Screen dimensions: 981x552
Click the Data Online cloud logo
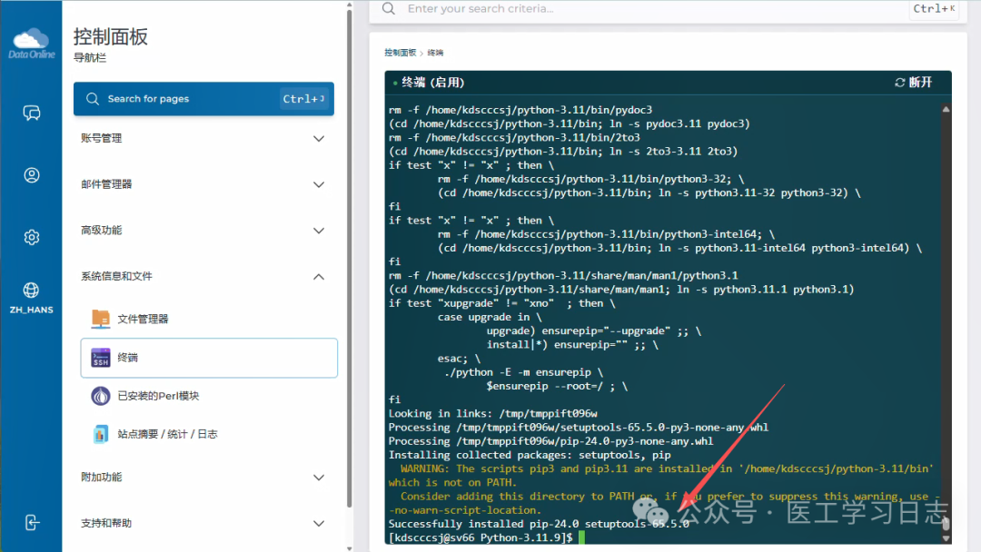(x=31, y=42)
